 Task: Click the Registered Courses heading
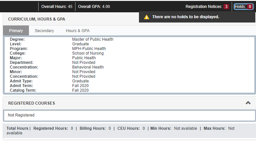click(32, 103)
